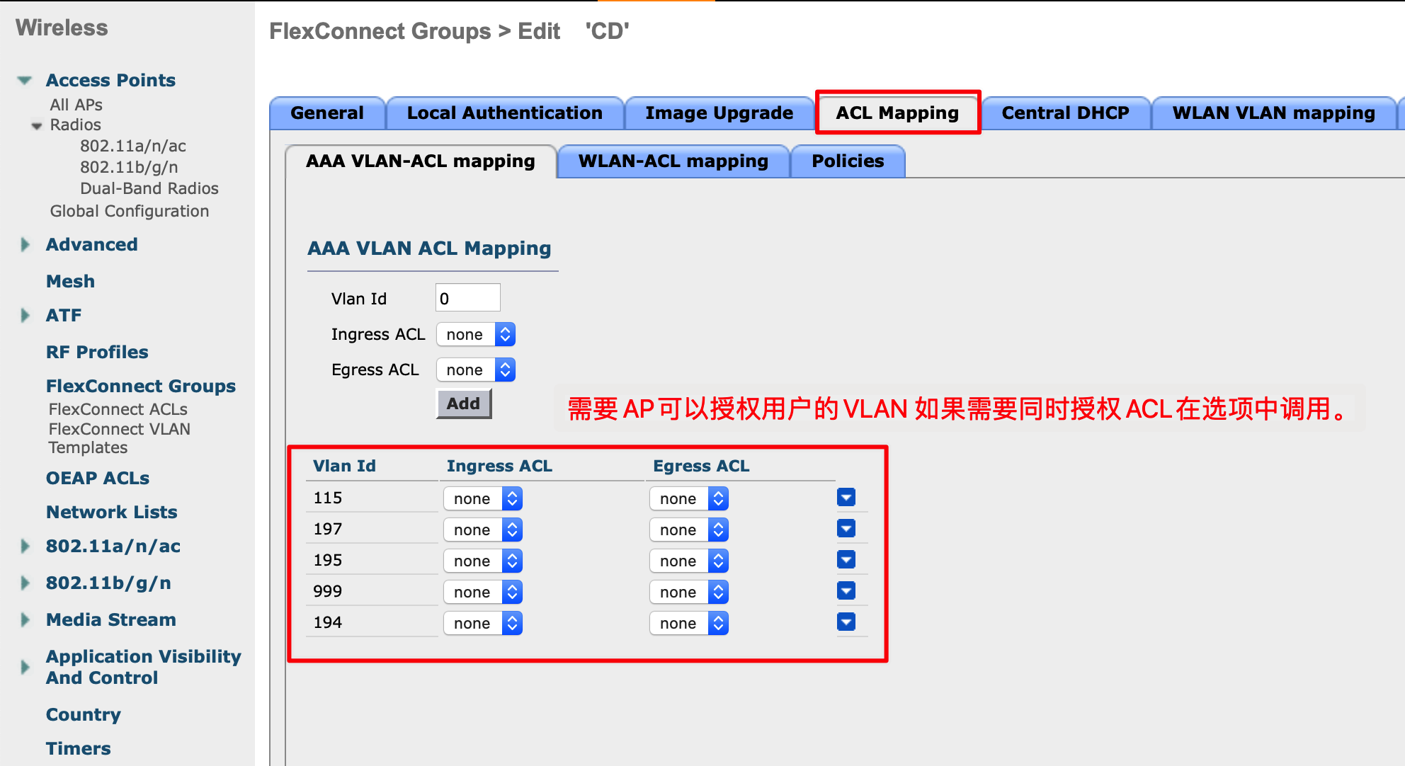The image size is (1405, 766).
Task: Click the Vlan Id input field
Action: [467, 298]
